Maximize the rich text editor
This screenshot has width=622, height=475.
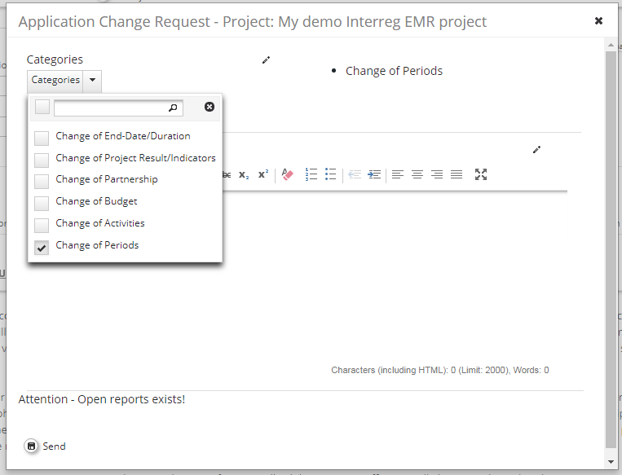coord(481,174)
